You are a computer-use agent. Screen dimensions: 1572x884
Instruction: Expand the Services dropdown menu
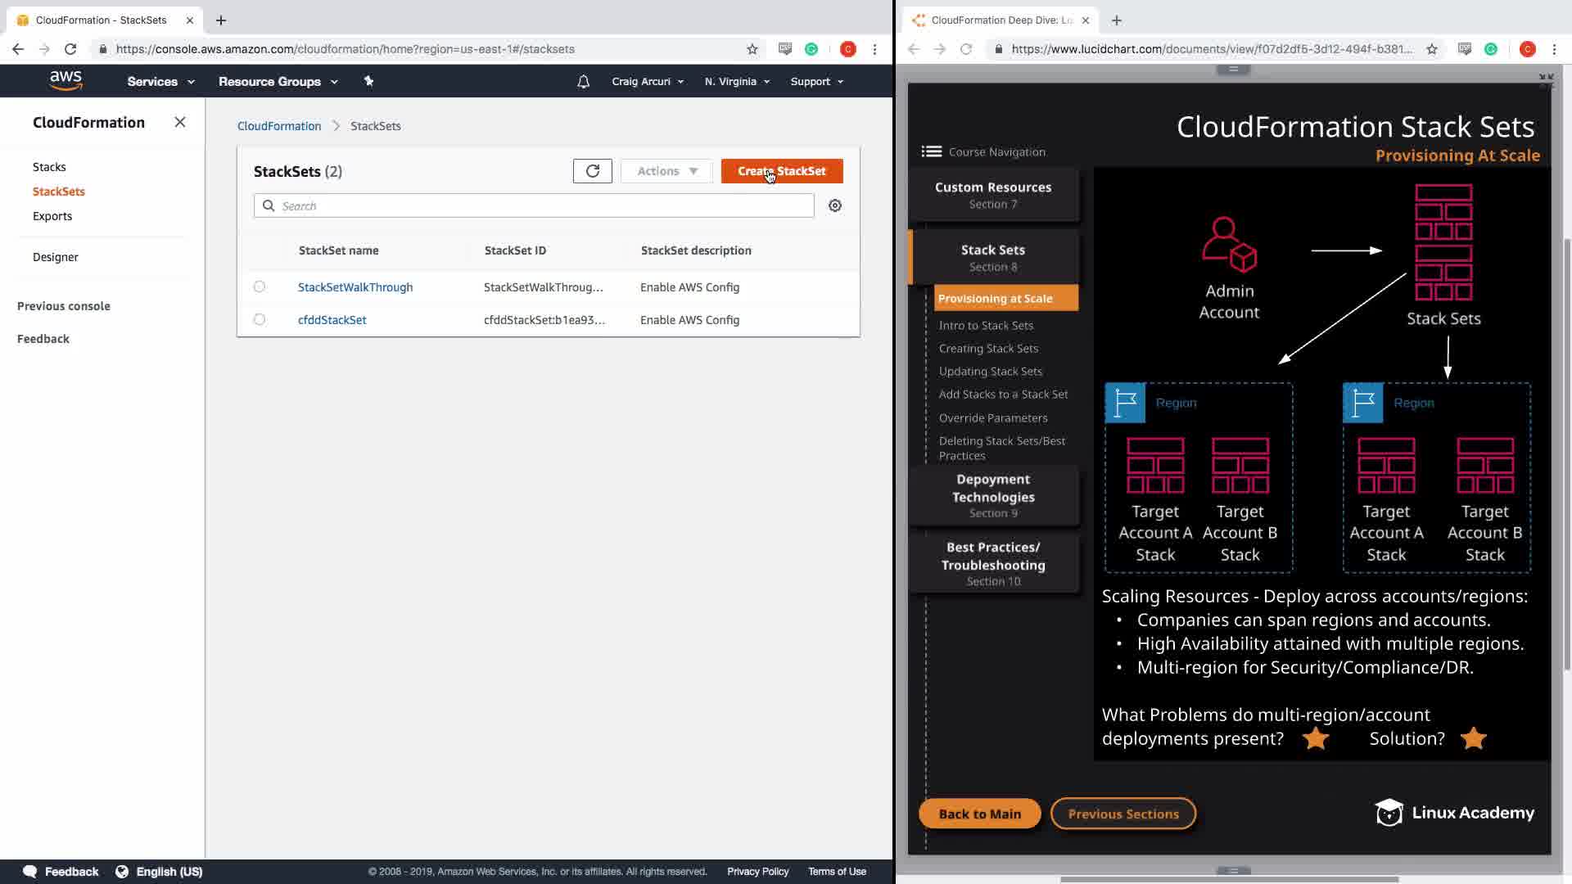160,82
